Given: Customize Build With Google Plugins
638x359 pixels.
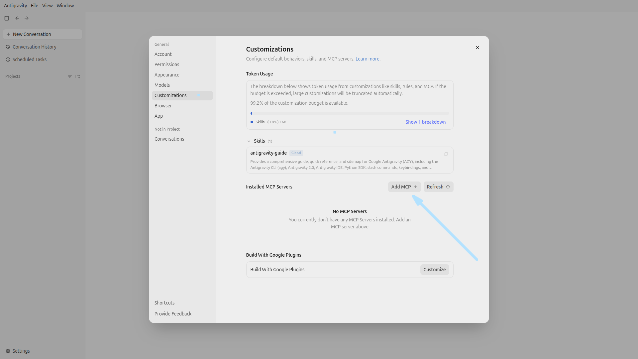Looking at the screenshot, I should pos(435,270).
